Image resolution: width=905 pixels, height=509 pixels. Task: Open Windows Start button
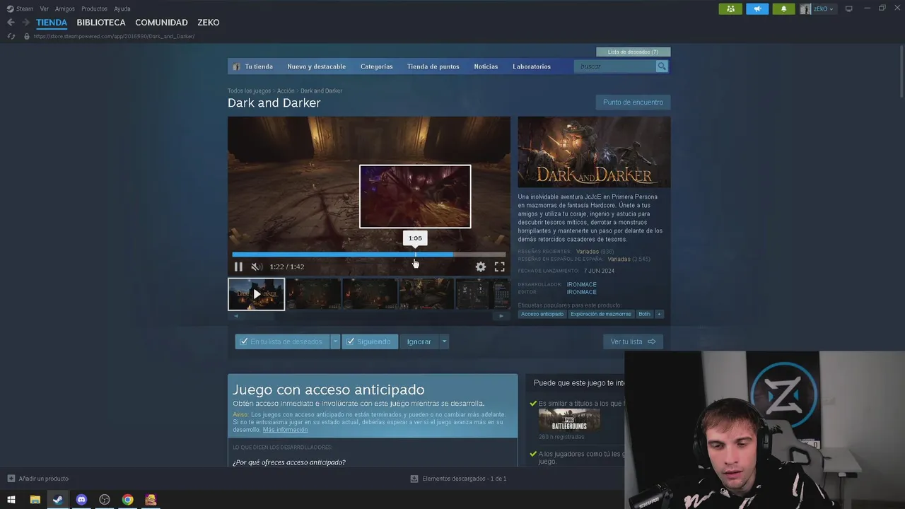11,500
